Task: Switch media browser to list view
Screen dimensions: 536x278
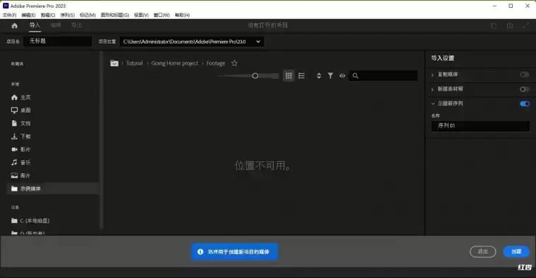Action: coord(302,76)
